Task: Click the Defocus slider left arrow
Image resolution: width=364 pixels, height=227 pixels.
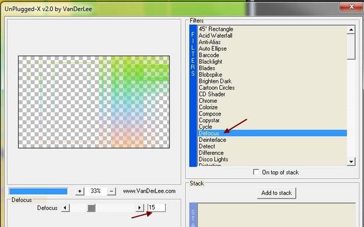Action: pyautogui.click(x=65, y=208)
